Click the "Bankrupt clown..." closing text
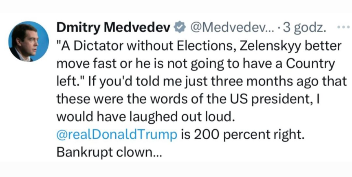 105,153
